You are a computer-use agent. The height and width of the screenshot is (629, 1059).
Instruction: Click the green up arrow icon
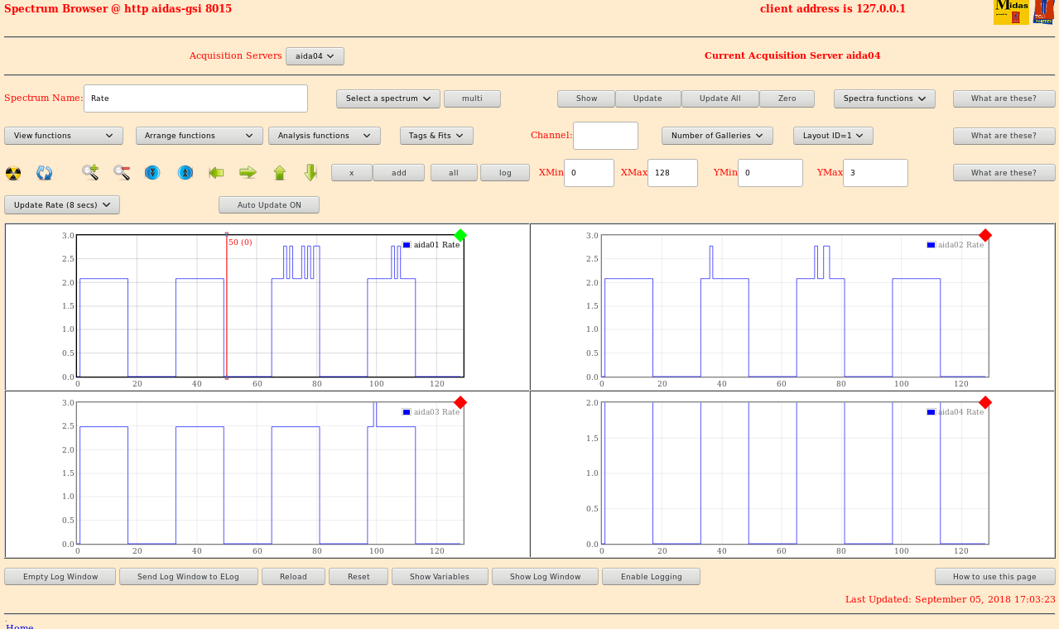click(x=280, y=173)
